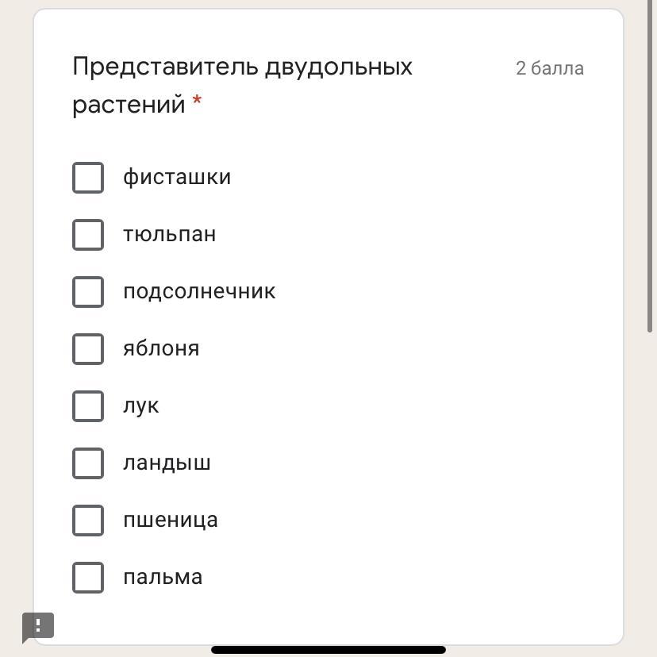The image size is (657, 657).
Task: Click the лук option label text
Action: [141, 405]
